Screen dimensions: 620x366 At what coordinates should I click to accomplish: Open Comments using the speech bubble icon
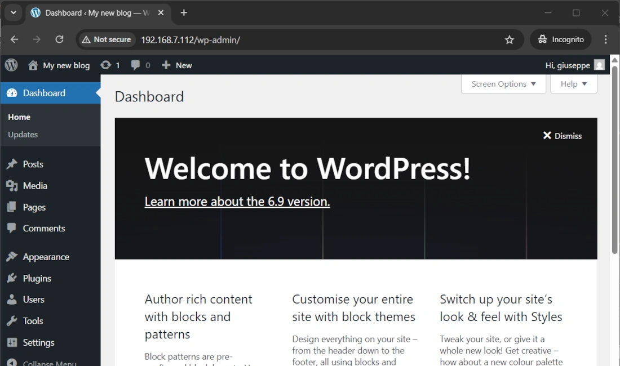pos(12,228)
